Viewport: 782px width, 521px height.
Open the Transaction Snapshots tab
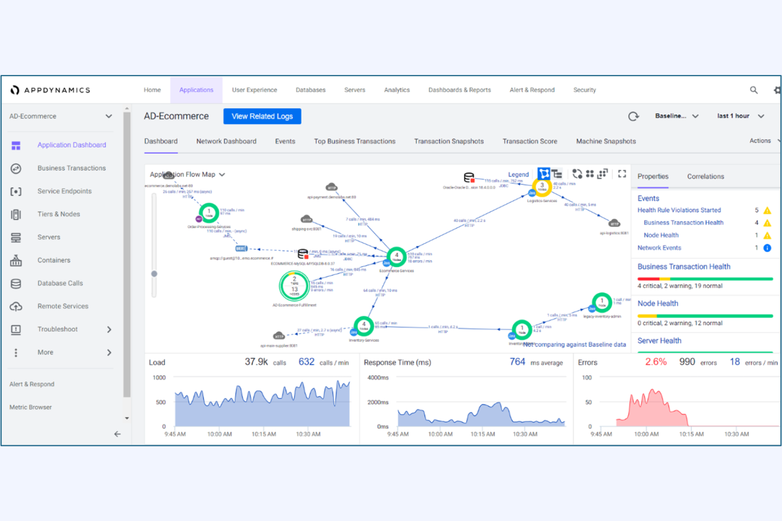click(x=449, y=141)
